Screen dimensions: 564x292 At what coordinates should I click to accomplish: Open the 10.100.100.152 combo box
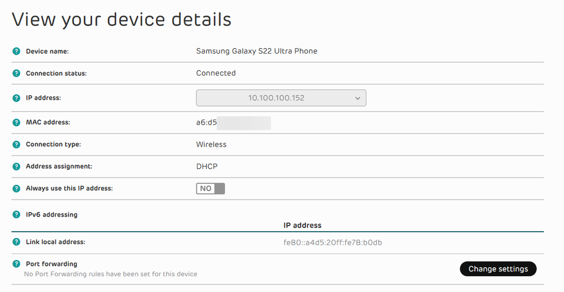tap(281, 98)
